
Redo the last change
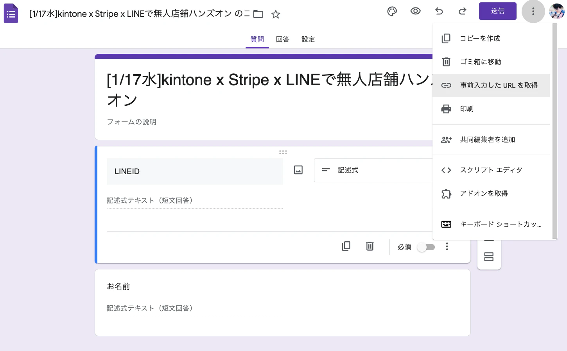463,11
